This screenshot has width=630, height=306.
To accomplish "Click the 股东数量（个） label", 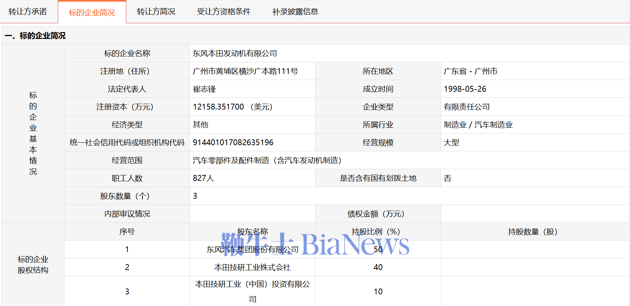I will 127,196.
